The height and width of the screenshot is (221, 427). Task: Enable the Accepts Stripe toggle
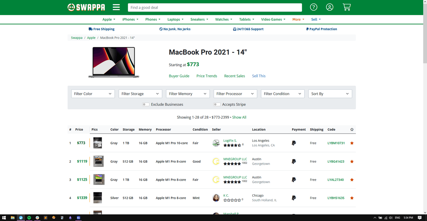click(217, 104)
